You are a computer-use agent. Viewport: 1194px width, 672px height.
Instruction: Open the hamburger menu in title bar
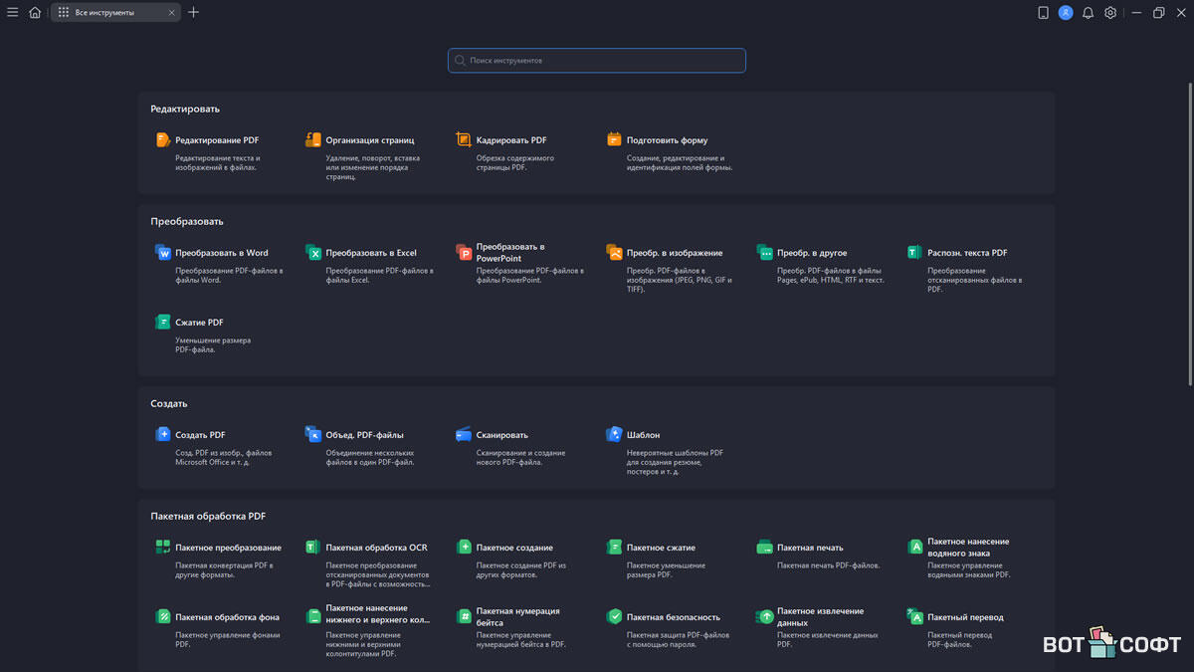click(x=13, y=13)
